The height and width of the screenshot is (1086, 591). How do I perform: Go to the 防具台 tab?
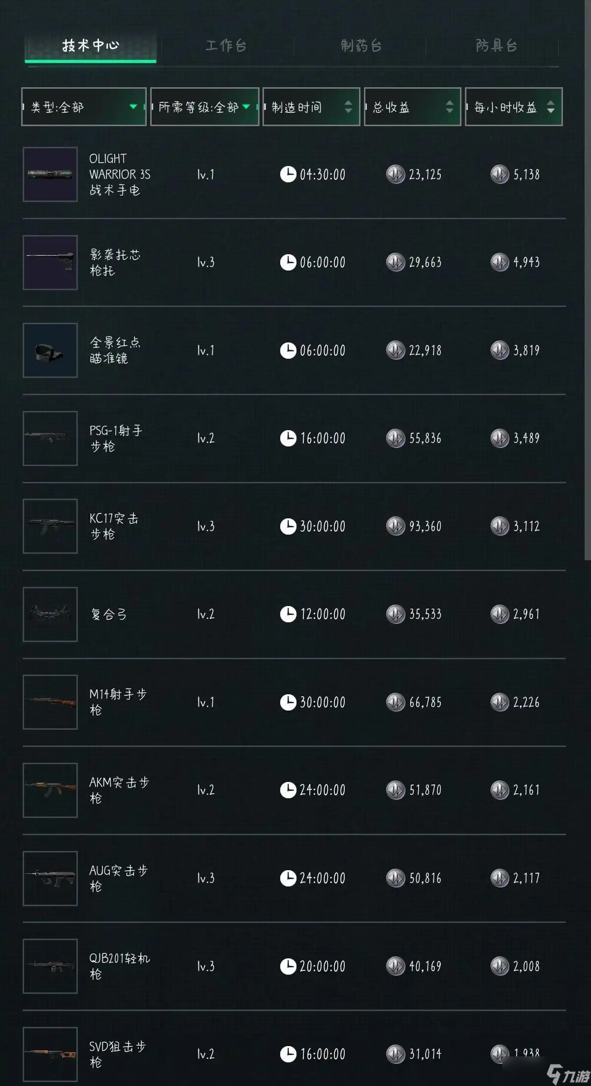(496, 46)
